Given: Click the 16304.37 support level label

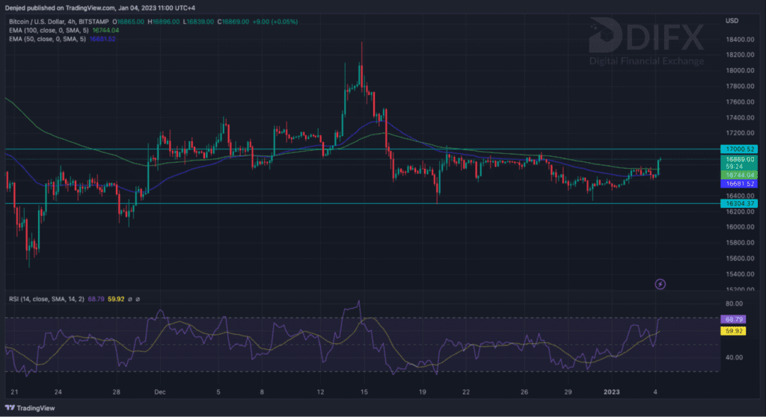Looking at the screenshot, I should (737, 203).
